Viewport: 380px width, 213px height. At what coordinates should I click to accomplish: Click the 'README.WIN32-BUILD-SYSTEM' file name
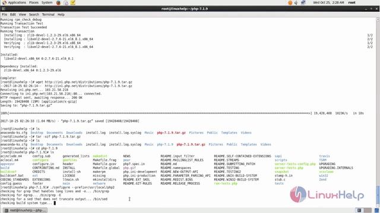(236, 180)
